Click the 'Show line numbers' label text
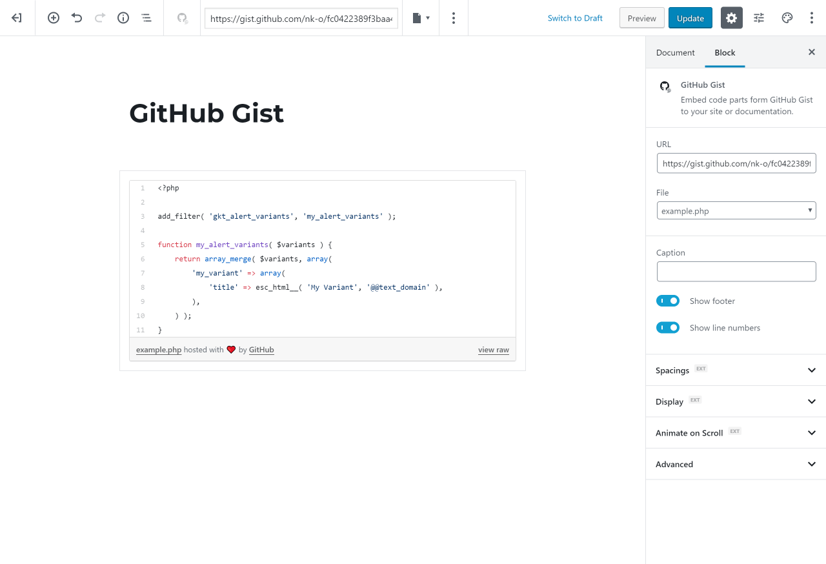 coord(725,328)
